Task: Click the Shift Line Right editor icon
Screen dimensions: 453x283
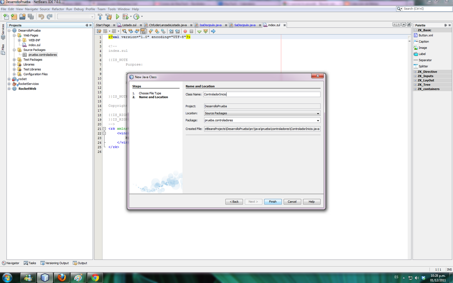Action: (x=177, y=31)
